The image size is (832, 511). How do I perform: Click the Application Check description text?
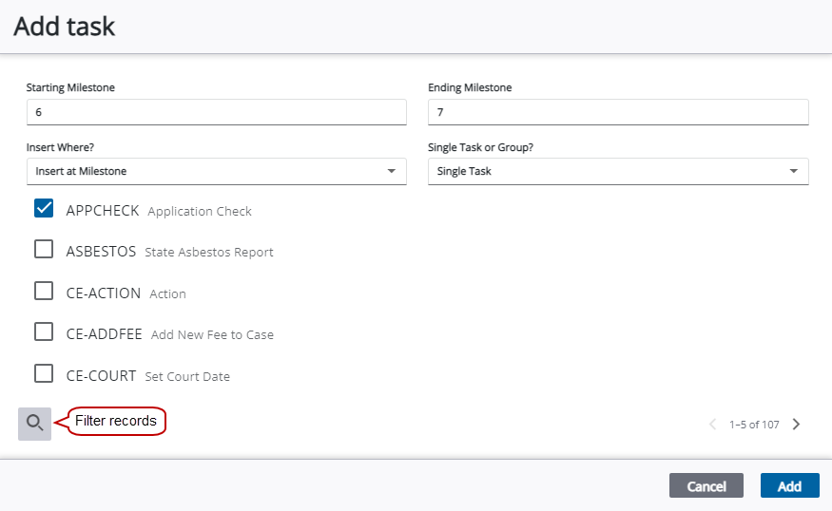(x=200, y=211)
